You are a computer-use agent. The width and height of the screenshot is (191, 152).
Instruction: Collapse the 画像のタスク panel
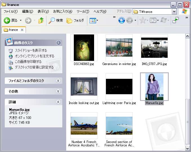(x=59, y=43)
